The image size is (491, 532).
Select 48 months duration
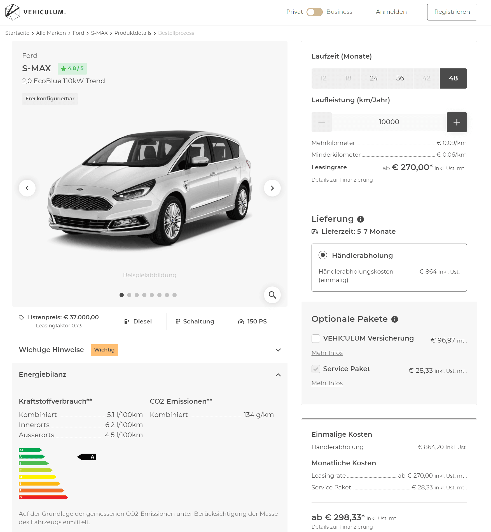(x=453, y=78)
